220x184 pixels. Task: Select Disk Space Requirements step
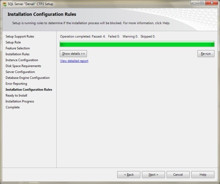tap(23, 66)
